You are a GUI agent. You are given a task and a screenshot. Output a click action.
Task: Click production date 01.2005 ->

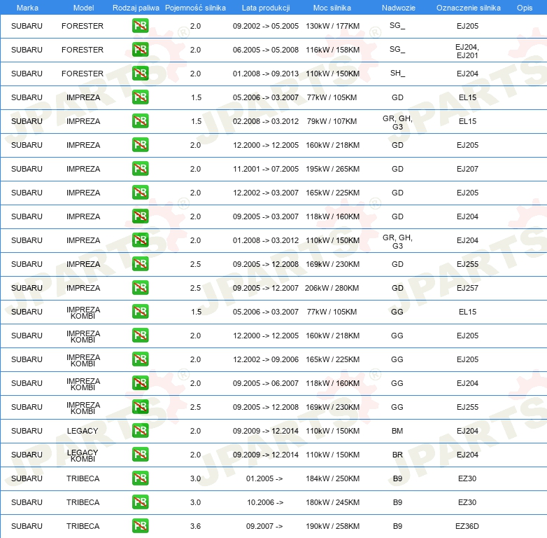[x=264, y=478]
